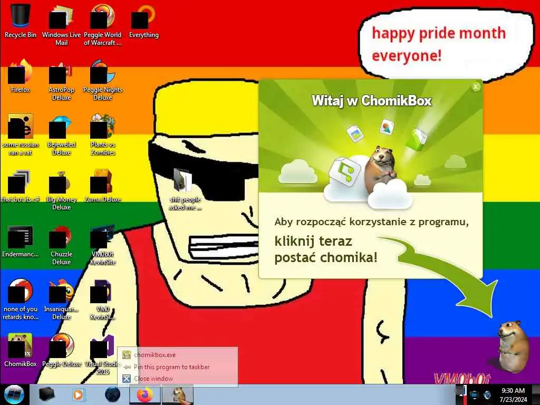Select the Peggle Deluxe desktop icon
The image size is (540, 405).
click(x=61, y=351)
